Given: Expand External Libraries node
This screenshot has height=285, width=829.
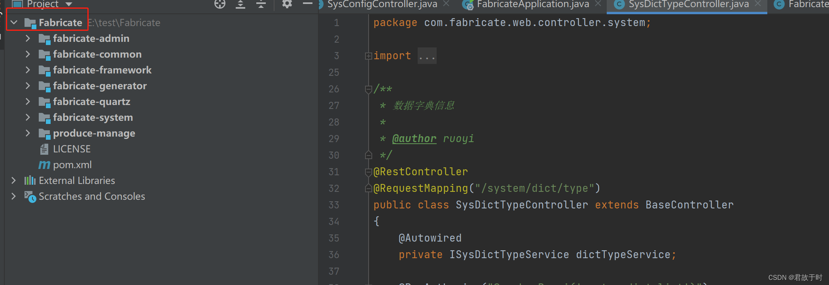Looking at the screenshot, I should click(x=14, y=180).
